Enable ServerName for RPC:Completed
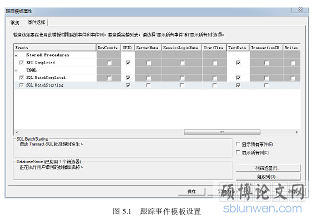This screenshot has height=218, width=314. 148,63
